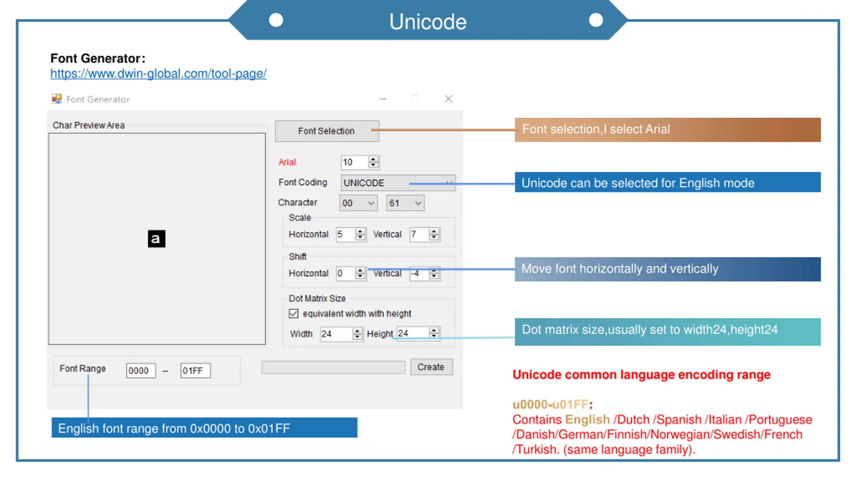Click the Create progress bar

point(333,367)
